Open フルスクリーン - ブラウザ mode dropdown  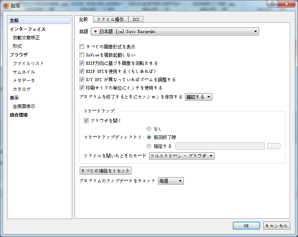point(182,156)
